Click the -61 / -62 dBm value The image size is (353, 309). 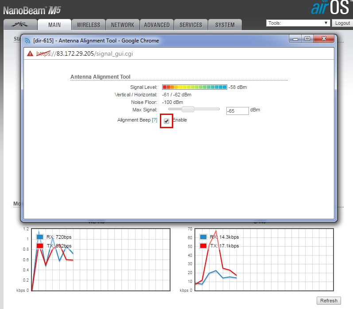[177, 95]
